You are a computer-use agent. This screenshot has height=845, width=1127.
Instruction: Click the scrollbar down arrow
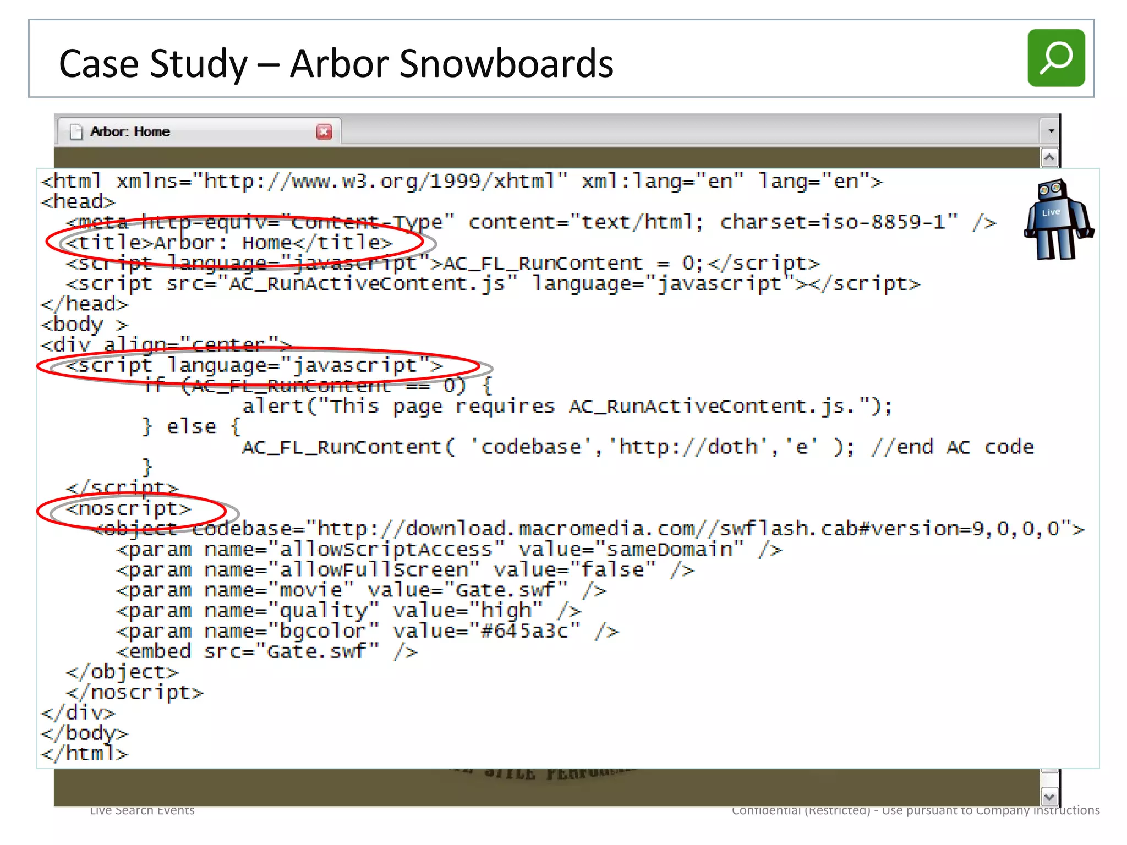[1049, 797]
